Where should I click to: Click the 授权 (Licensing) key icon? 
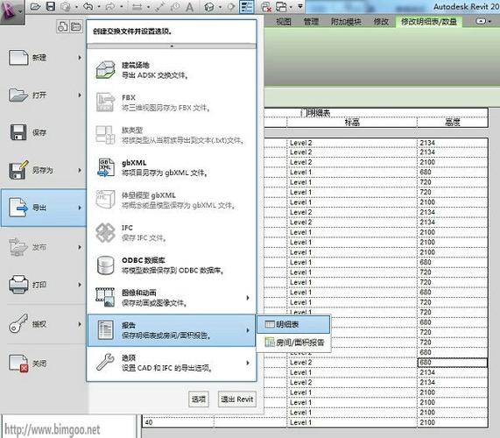[18, 324]
